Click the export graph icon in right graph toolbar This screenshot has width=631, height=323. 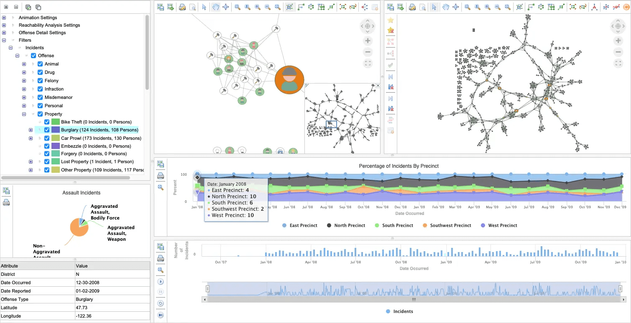[x=401, y=7]
